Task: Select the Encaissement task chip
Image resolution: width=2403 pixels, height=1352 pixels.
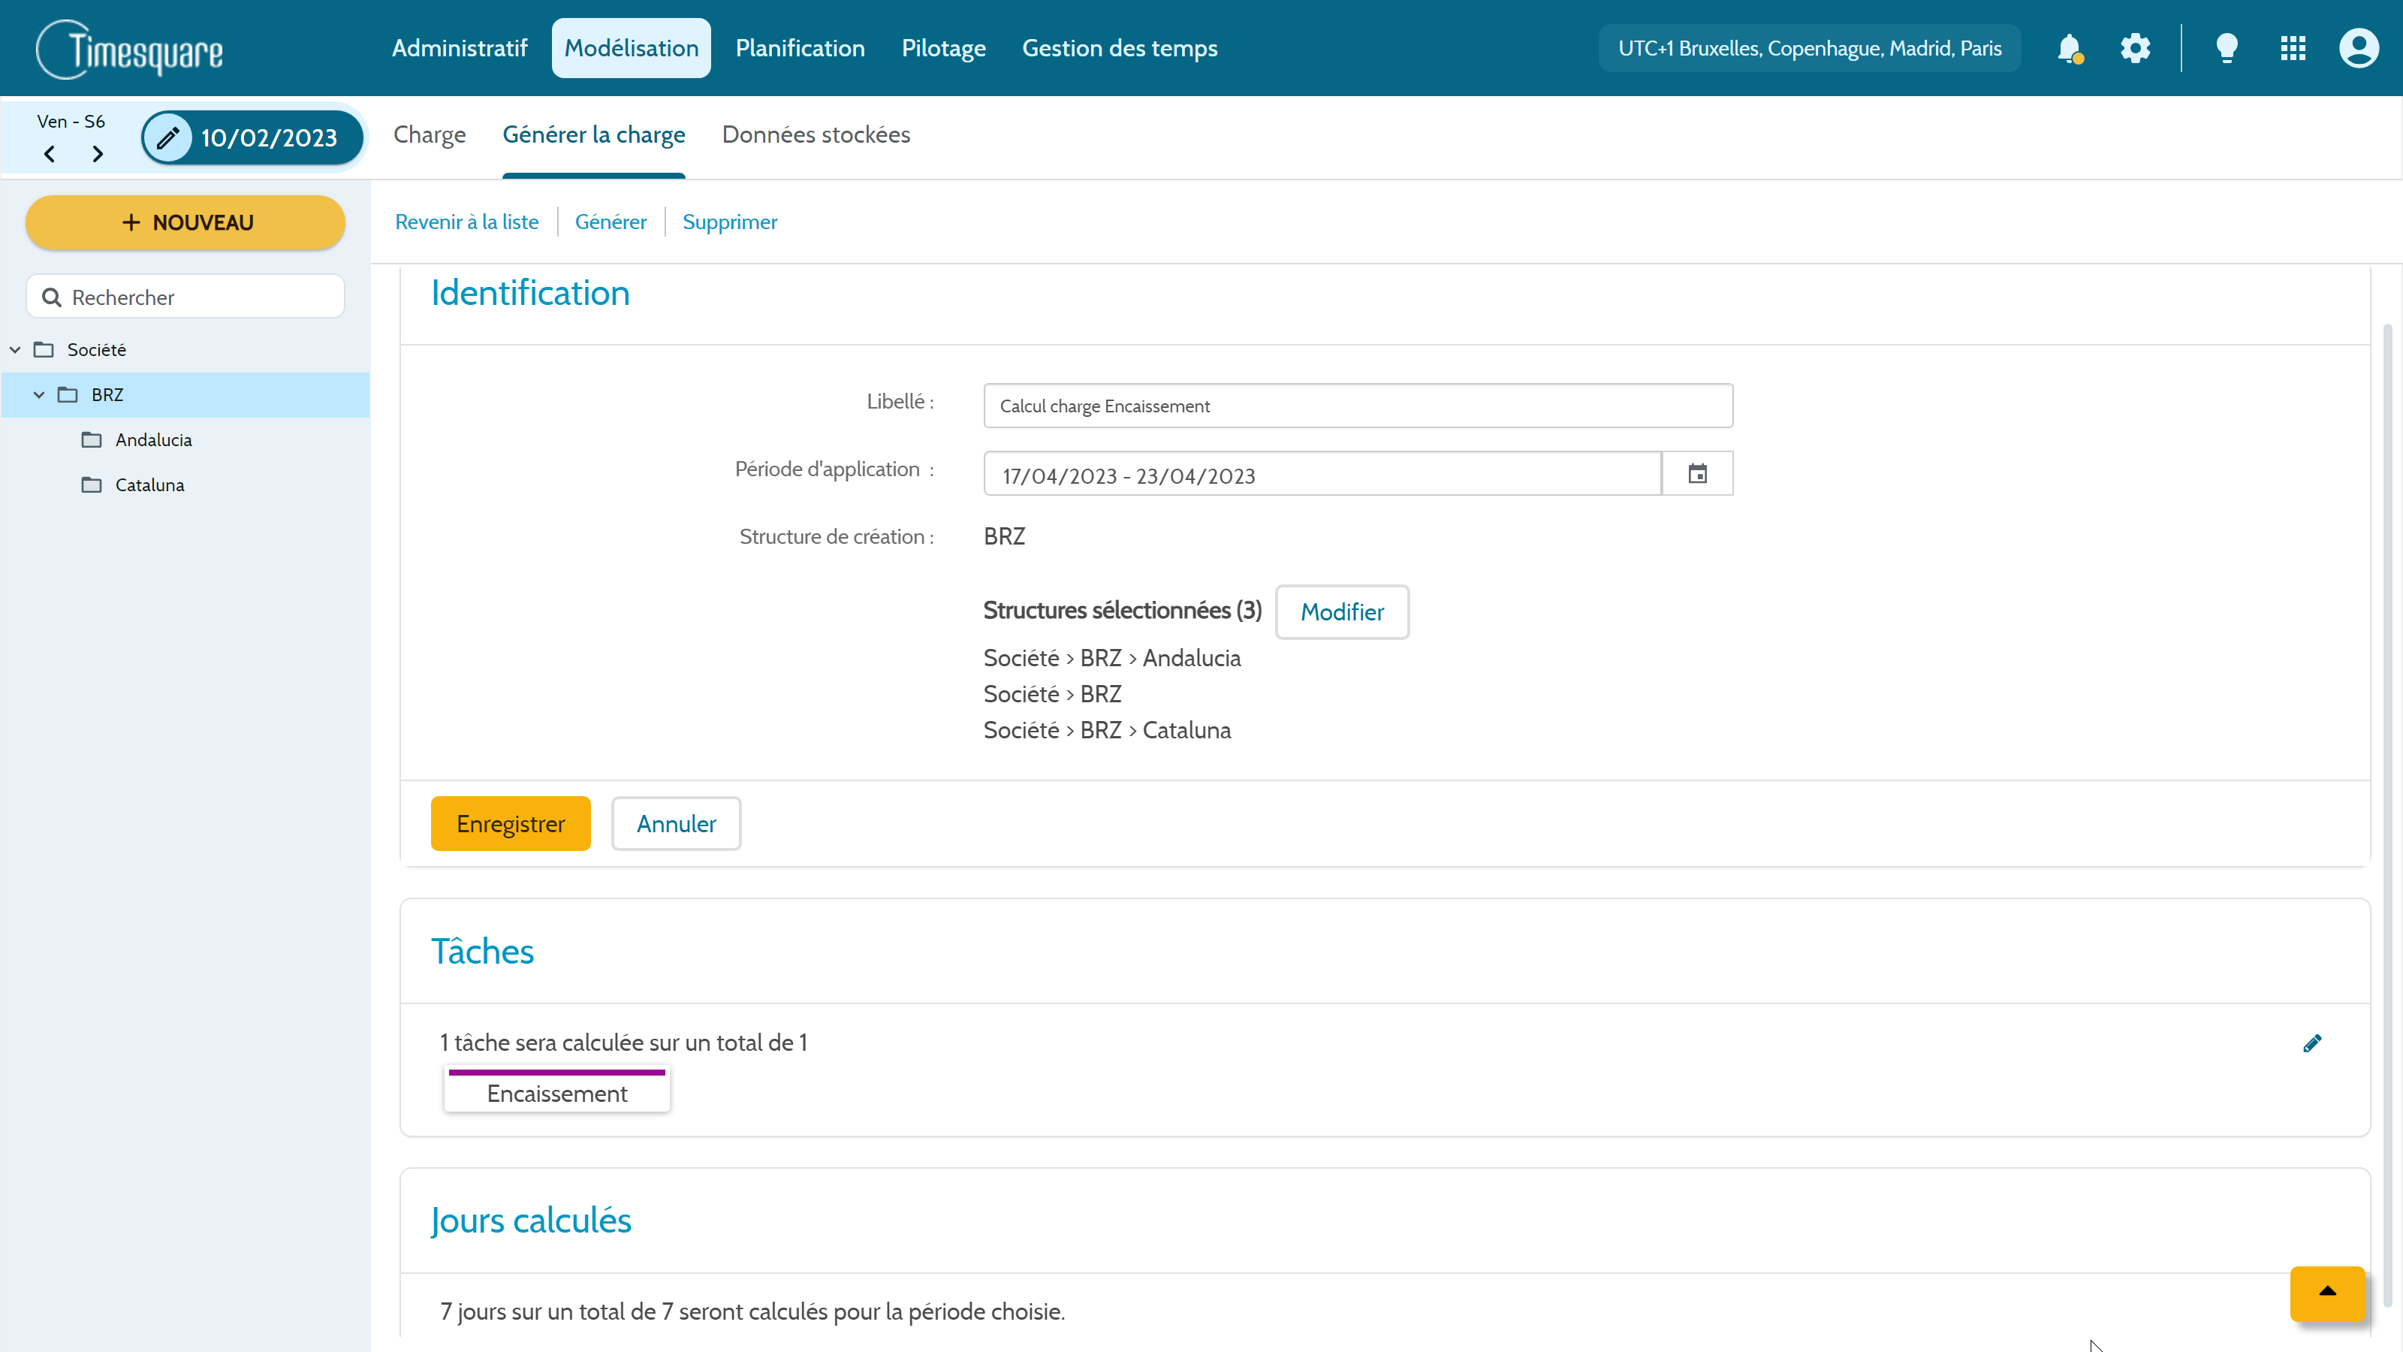Action: 557,1091
